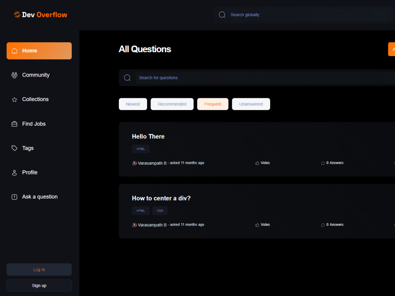Screen dimensions: 395x296
Task: Click the Dev Overflow brand title
Action: (x=45, y=15)
